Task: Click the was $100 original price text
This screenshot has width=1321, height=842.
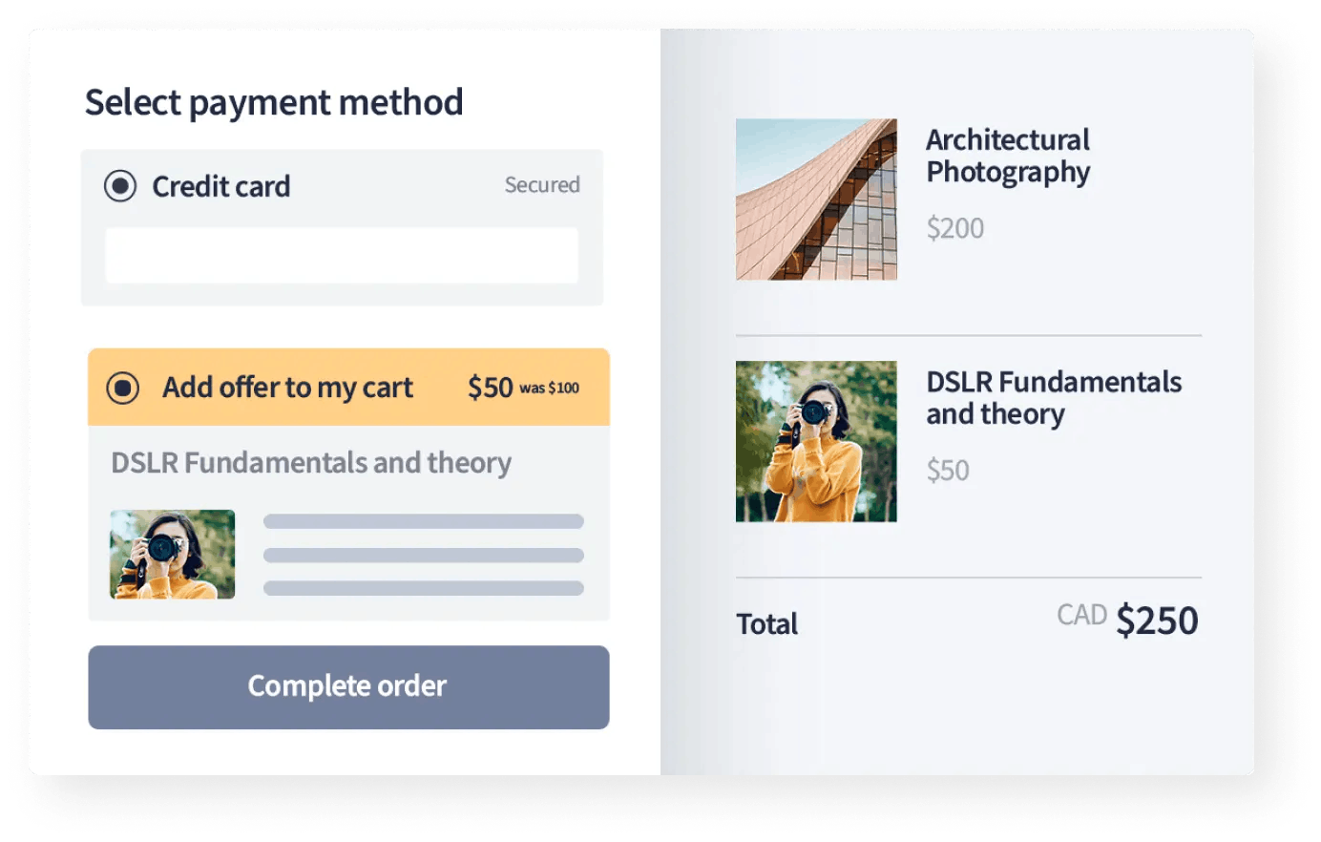Action: 549,388
